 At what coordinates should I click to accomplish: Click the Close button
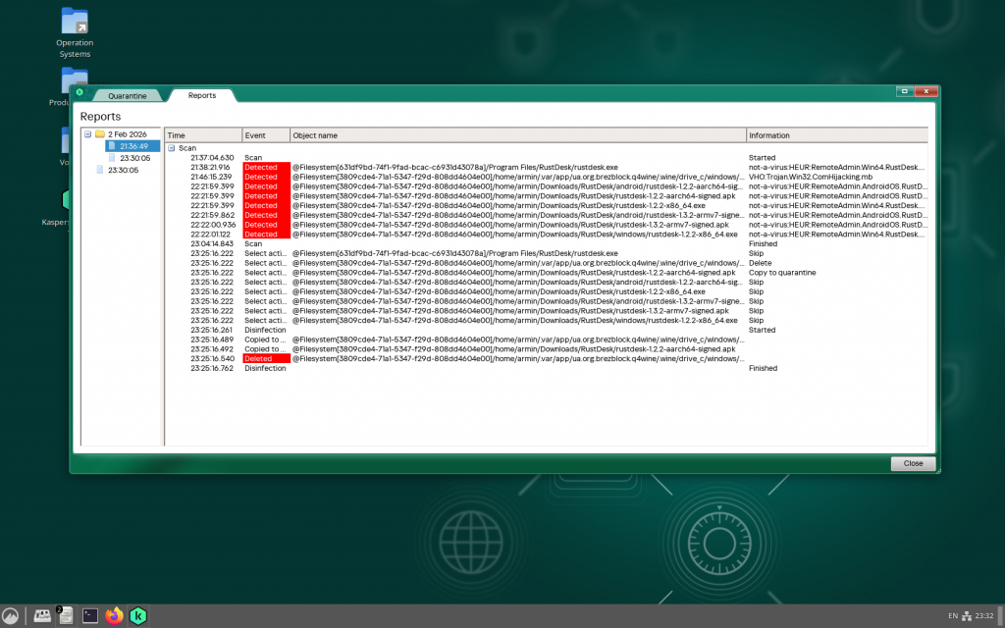tap(913, 463)
